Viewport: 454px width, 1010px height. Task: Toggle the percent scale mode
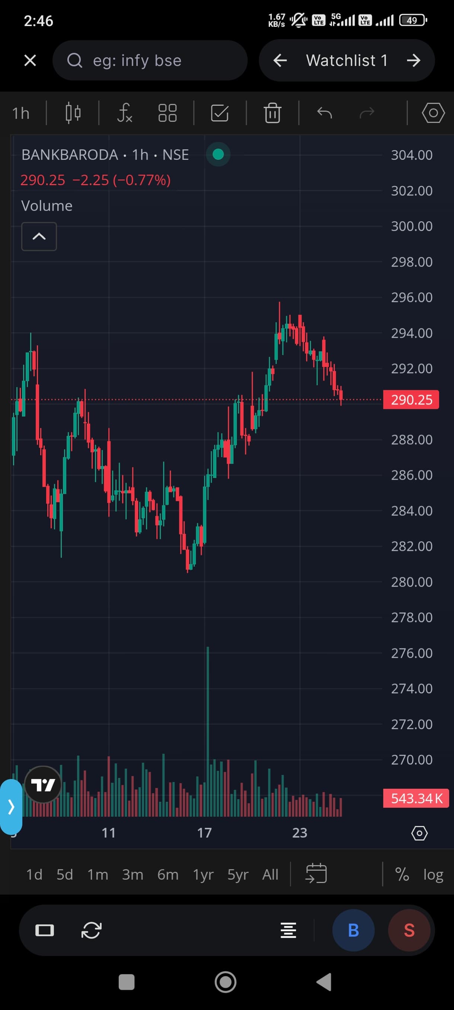pos(402,874)
